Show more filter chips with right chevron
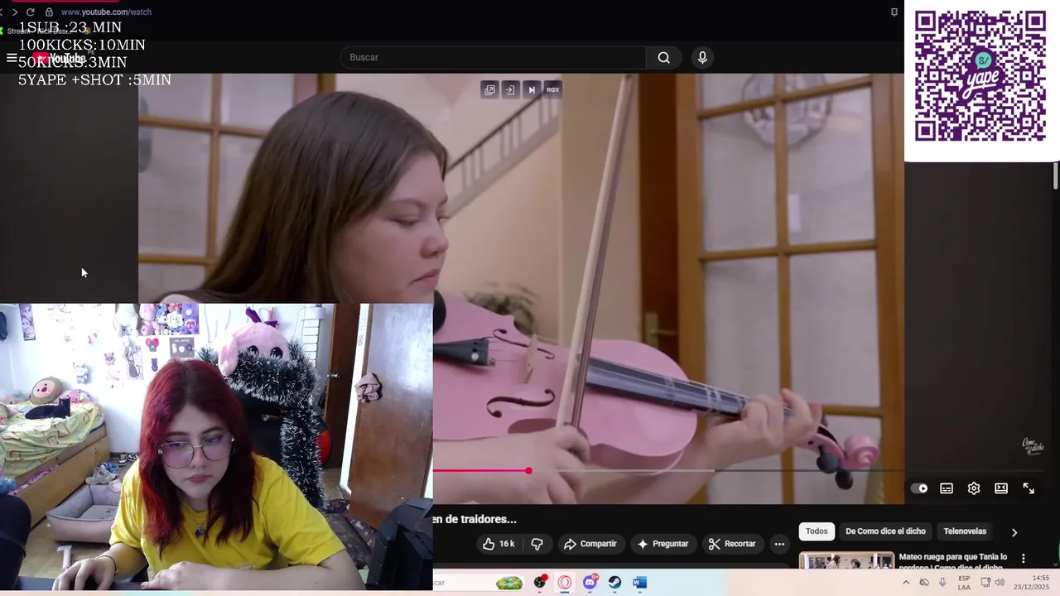Viewport: 1060px width, 596px height. coord(1014,532)
